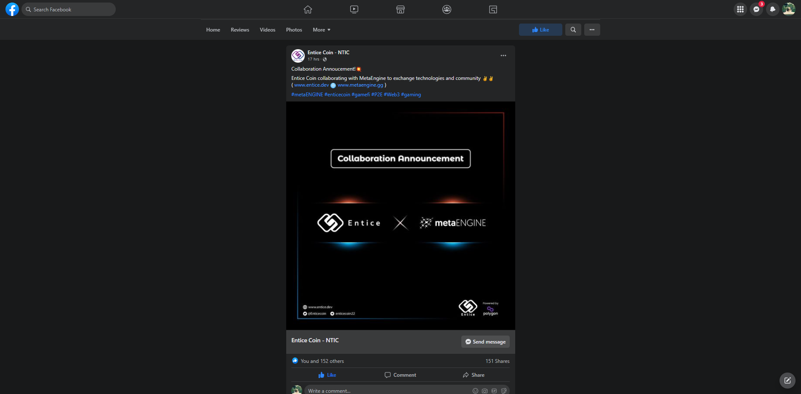This screenshot has height=394, width=801.
Task: Click the Facebook logo icon
Action: click(x=12, y=9)
